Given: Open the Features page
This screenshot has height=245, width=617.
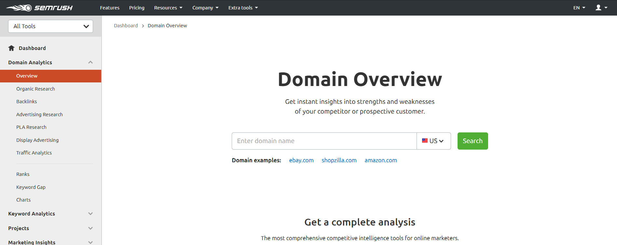Looking at the screenshot, I should (110, 8).
